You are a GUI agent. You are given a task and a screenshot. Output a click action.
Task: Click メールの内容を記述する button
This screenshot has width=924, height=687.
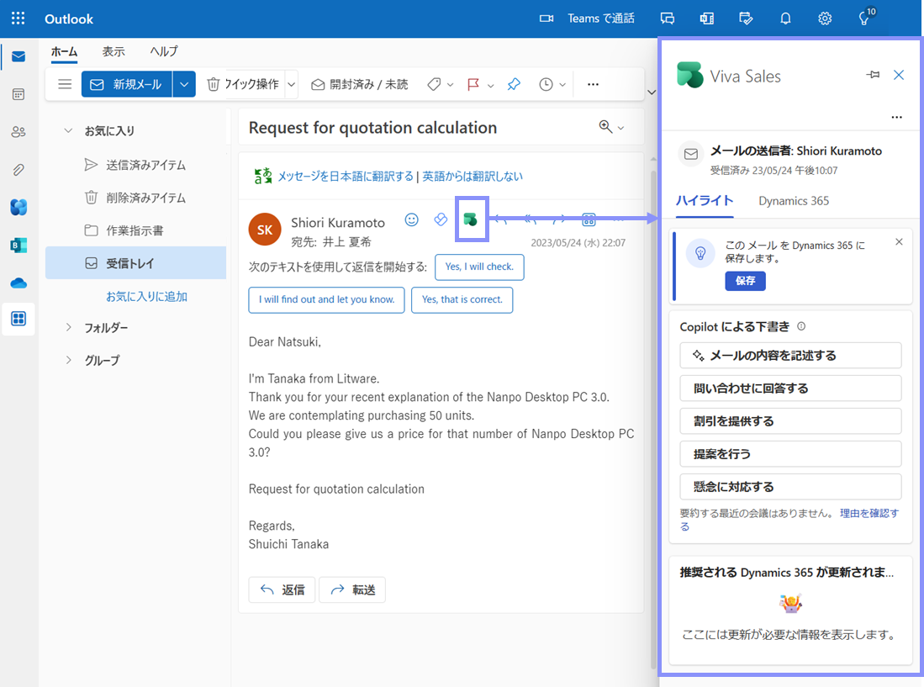[x=790, y=356]
